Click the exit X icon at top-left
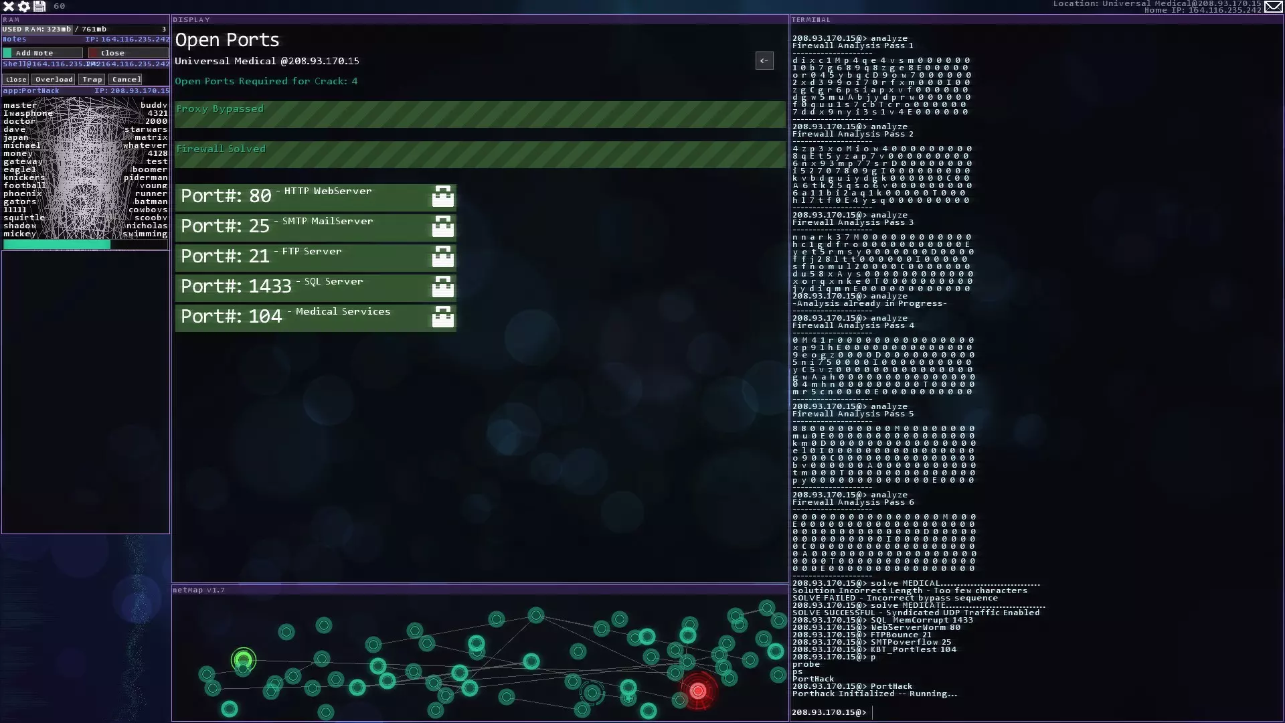Image resolution: width=1285 pixels, height=723 pixels. point(9,6)
